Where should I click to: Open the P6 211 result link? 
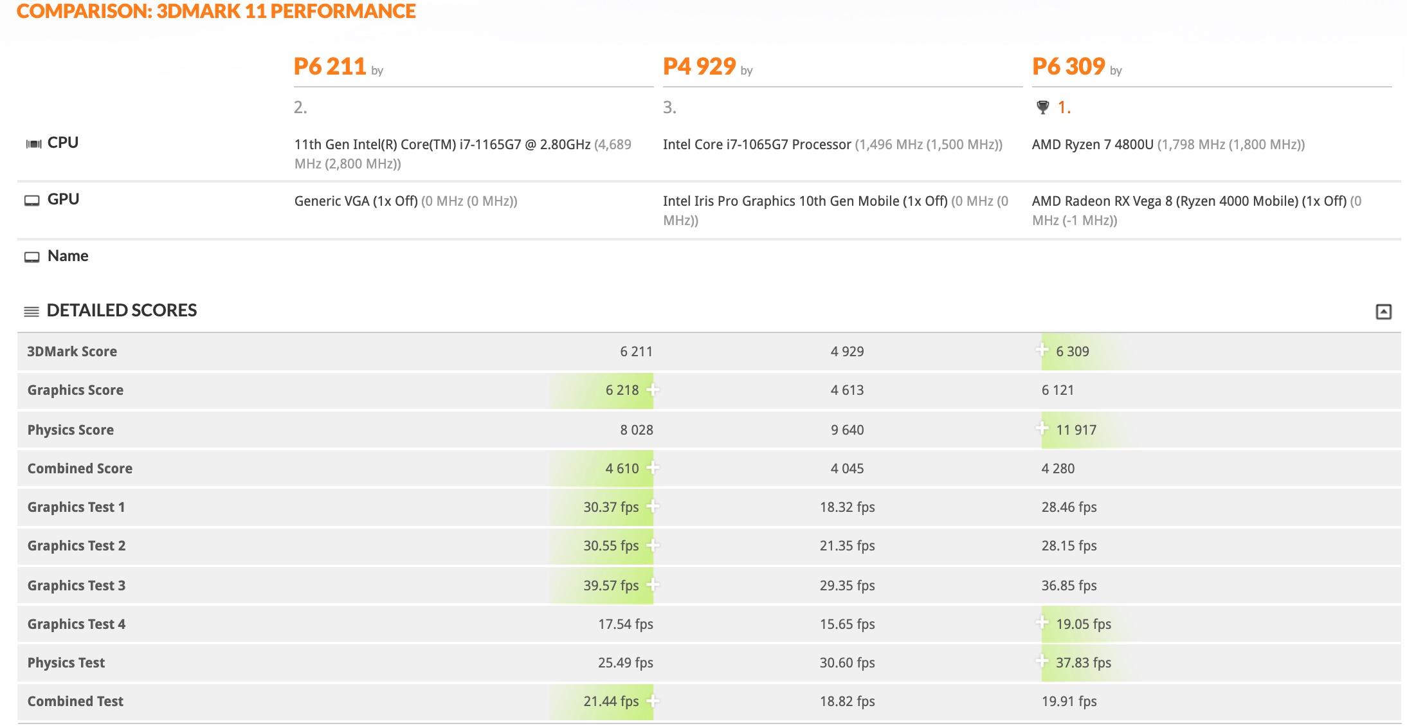(330, 67)
